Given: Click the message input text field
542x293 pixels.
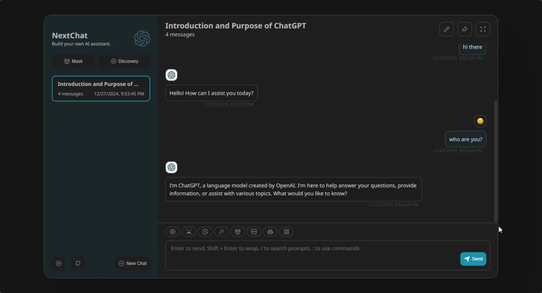Looking at the screenshot, I should [327, 255].
